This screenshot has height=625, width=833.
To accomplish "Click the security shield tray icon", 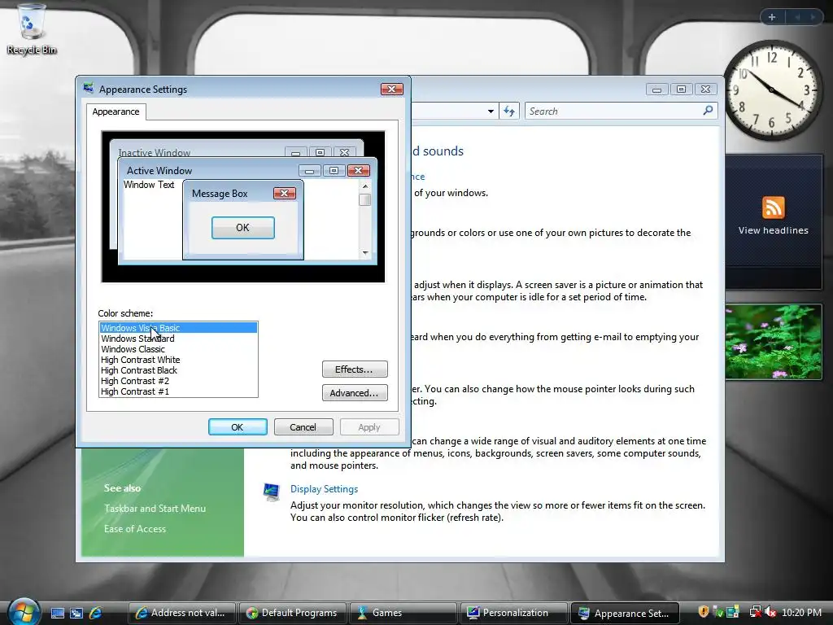I will 704,612.
